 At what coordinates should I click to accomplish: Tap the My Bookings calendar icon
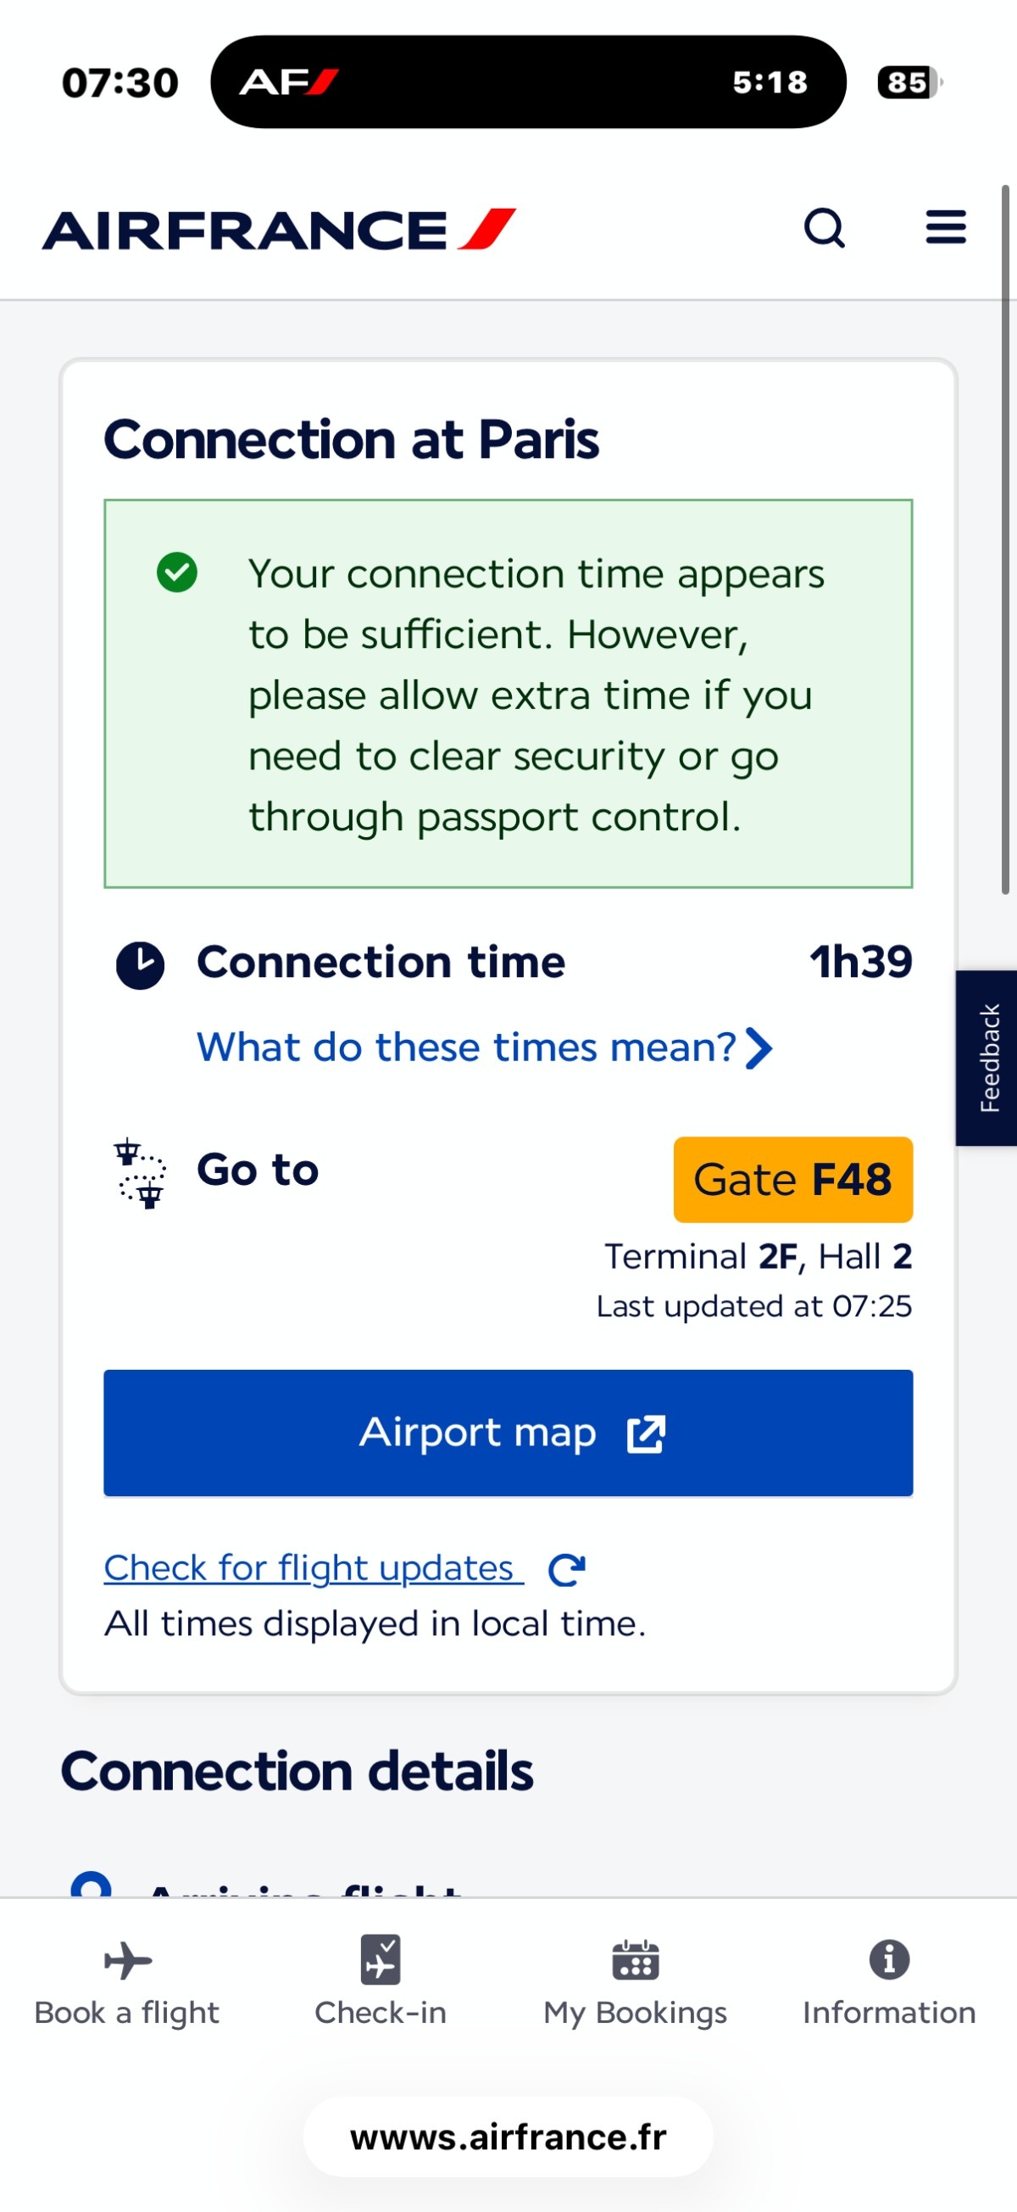tap(635, 1960)
